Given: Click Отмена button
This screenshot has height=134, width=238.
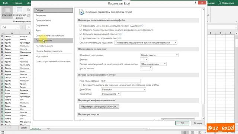Looking at the screenshot, I should [197, 123].
